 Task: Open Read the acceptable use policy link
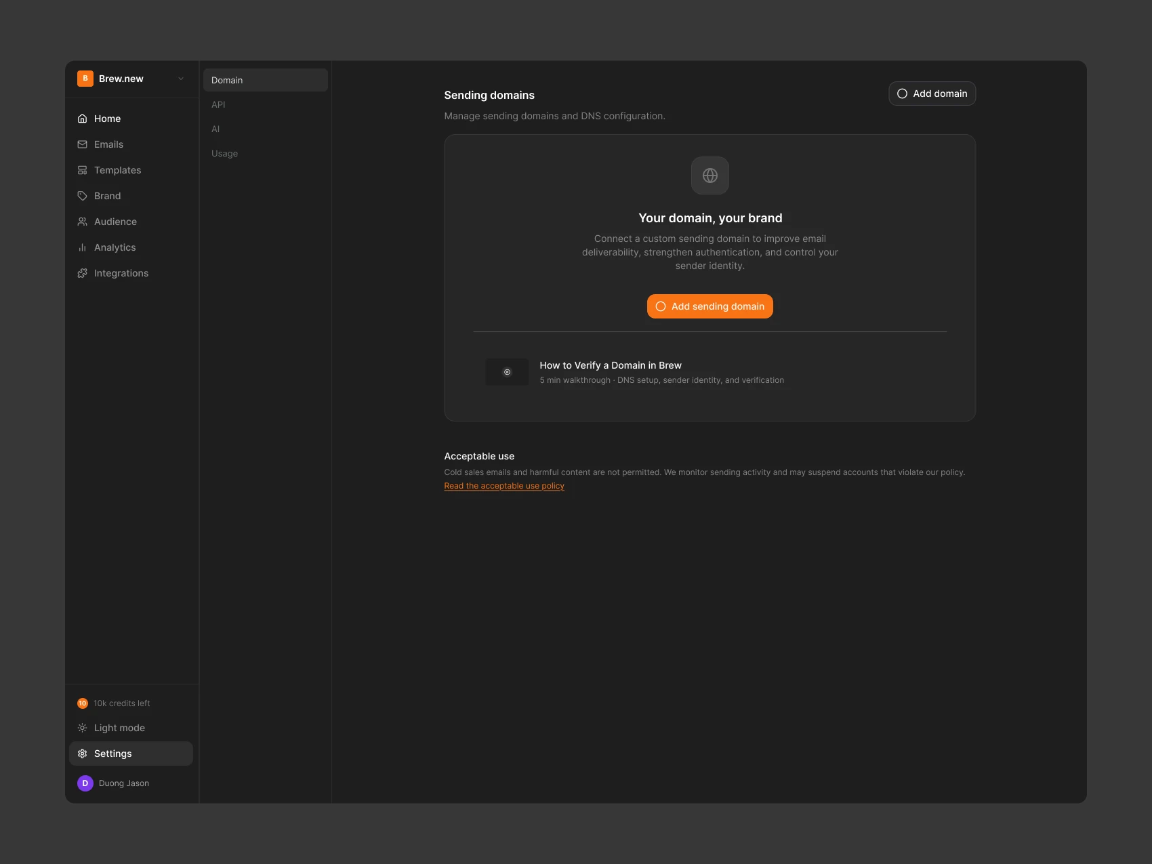click(x=504, y=486)
